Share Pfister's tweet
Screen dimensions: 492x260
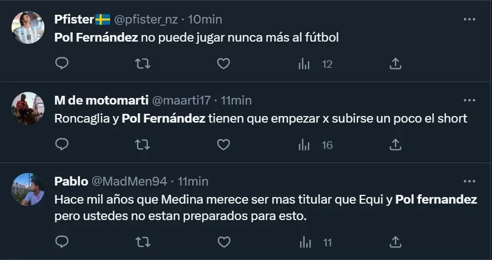click(395, 64)
